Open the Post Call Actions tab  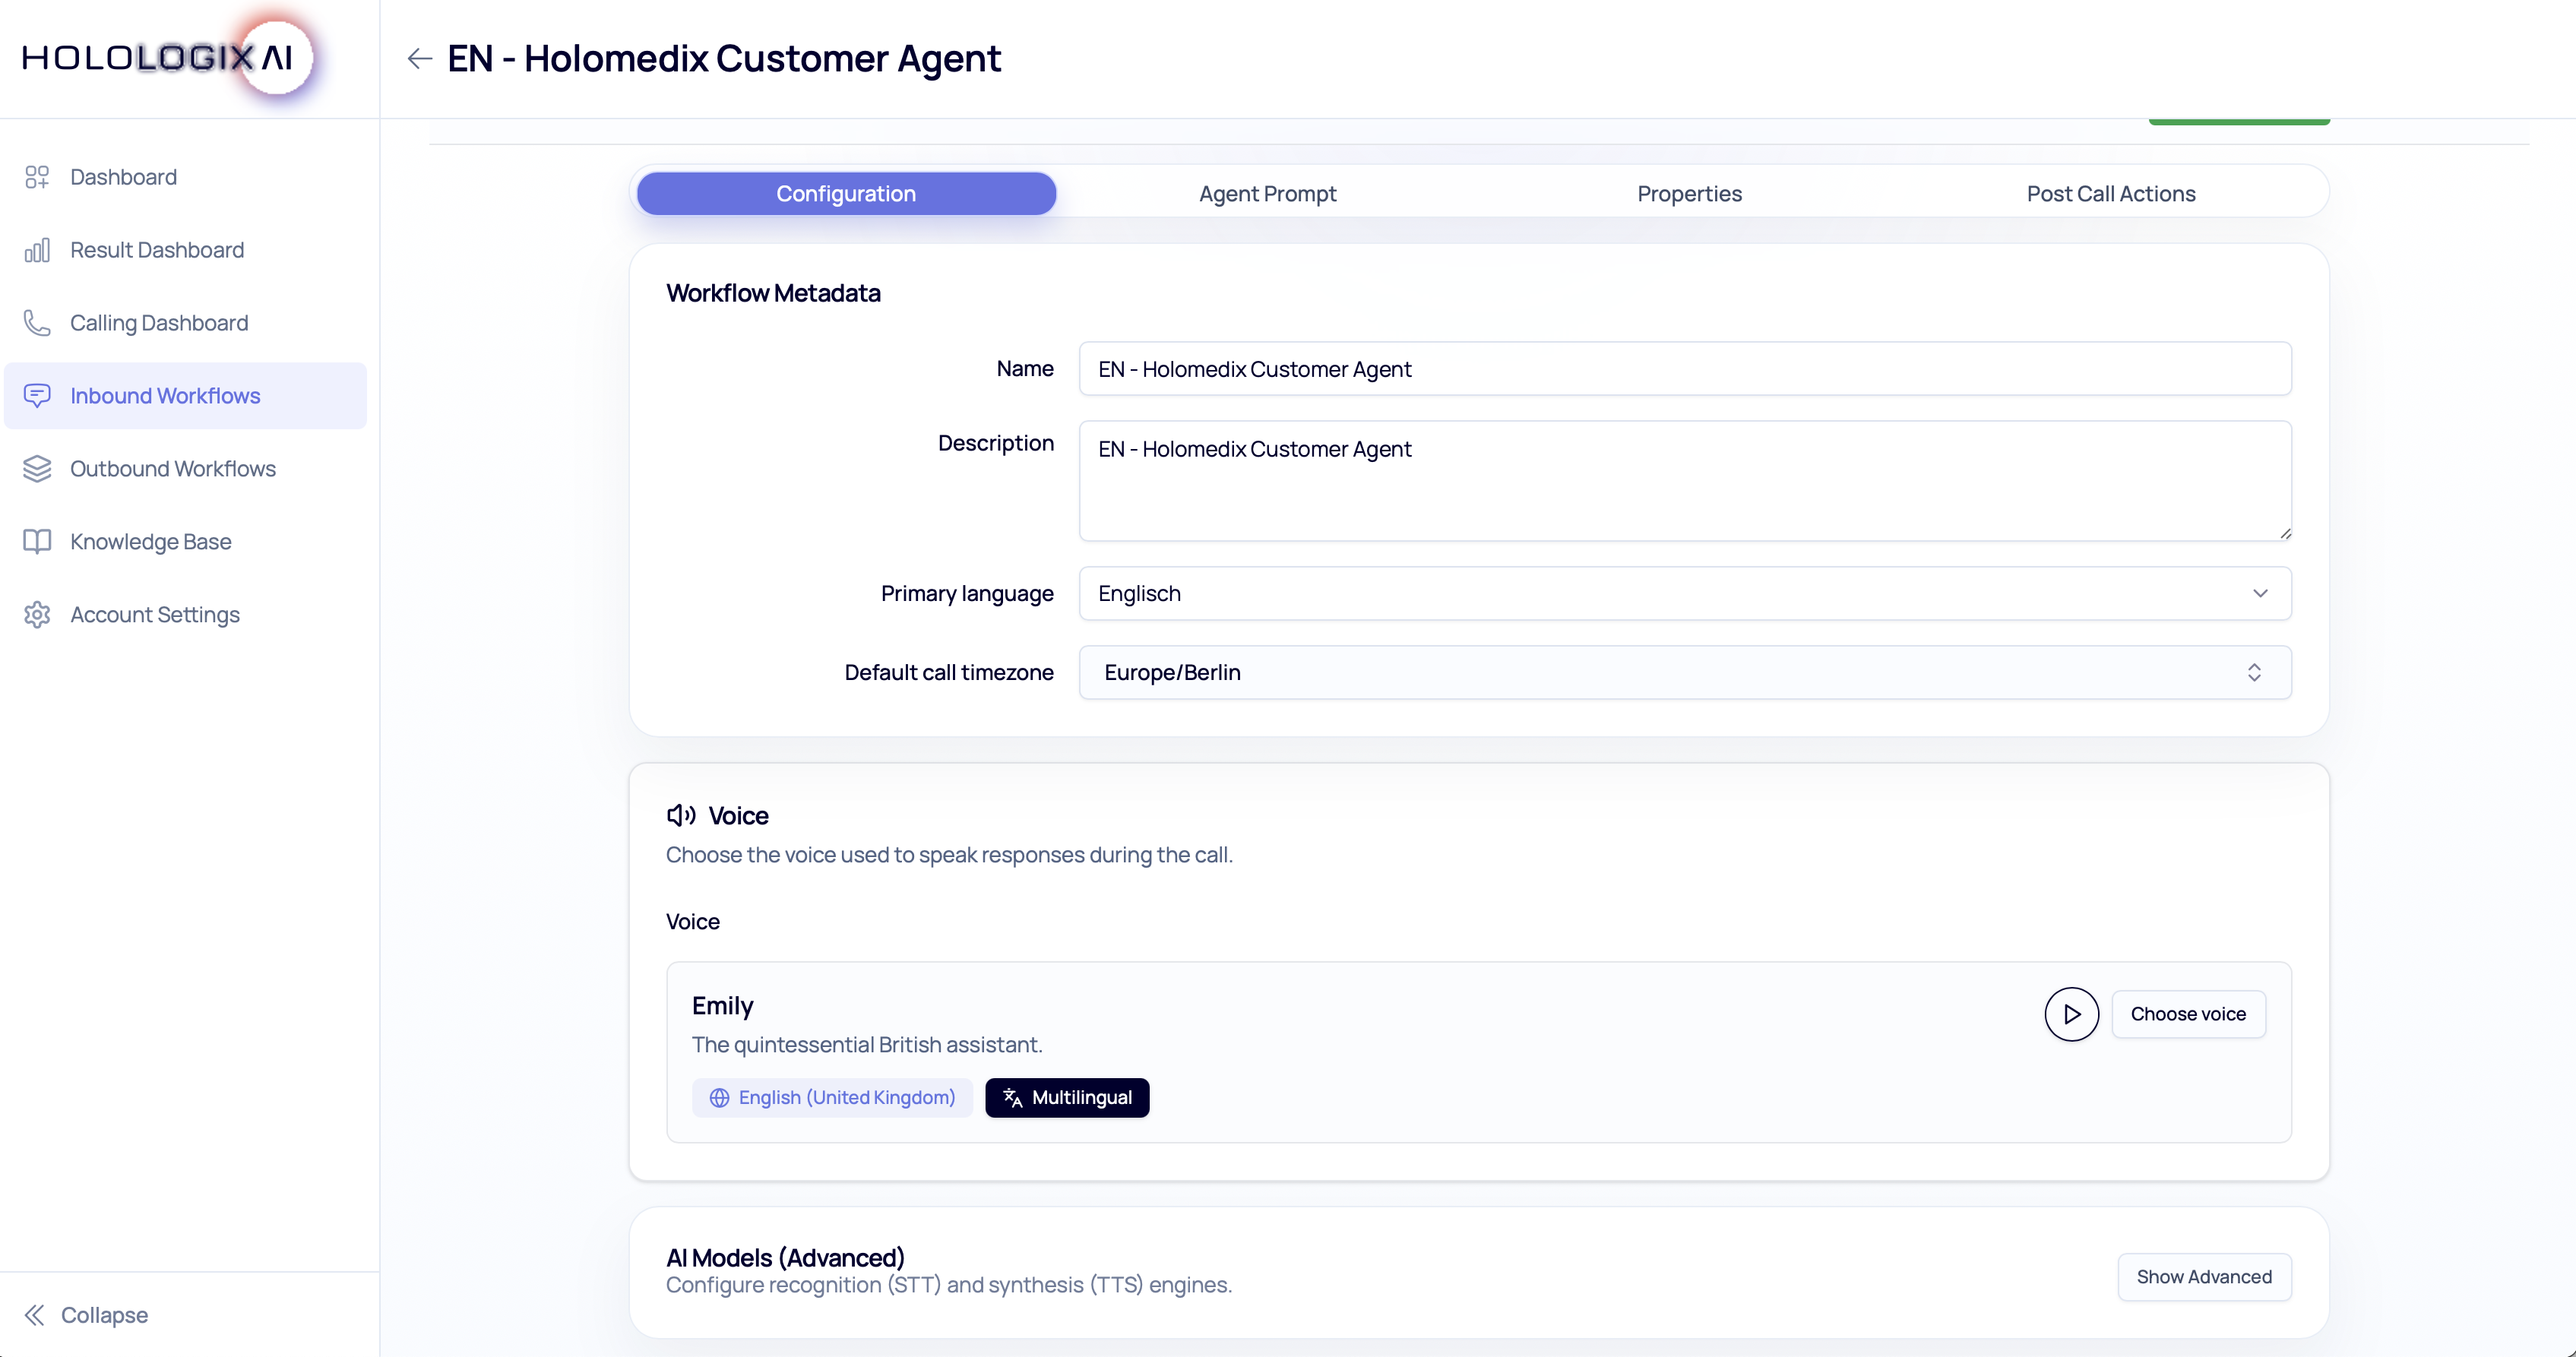click(2110, 194)
